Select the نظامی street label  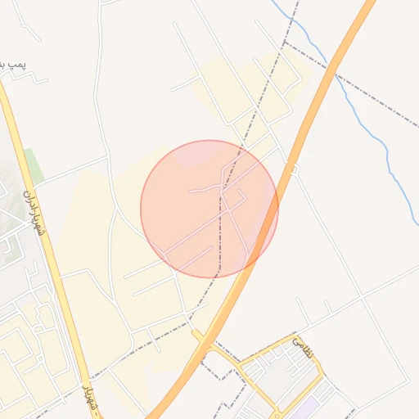[304, 348]
